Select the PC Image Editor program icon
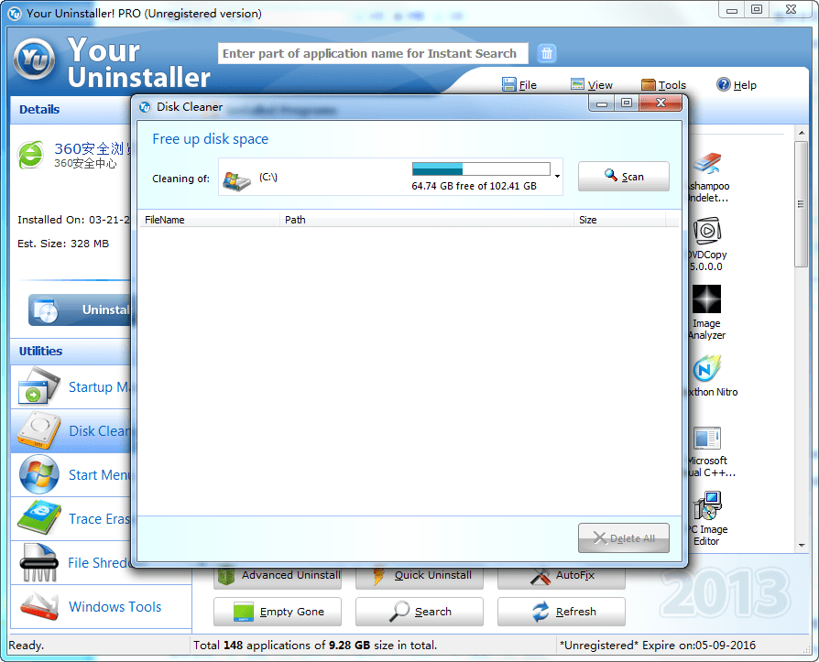The height and width of the screenshot is (662, 819). point(707,505)
